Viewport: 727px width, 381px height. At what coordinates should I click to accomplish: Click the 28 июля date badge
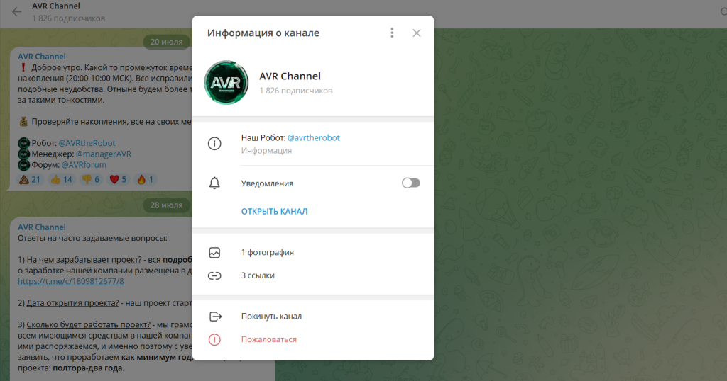point(166,205)
